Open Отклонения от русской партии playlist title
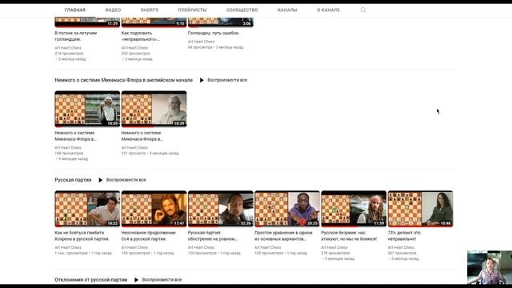 pos(90,280)
